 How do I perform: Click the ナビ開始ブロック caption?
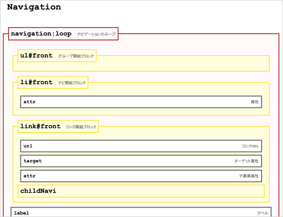click(72, 83)
